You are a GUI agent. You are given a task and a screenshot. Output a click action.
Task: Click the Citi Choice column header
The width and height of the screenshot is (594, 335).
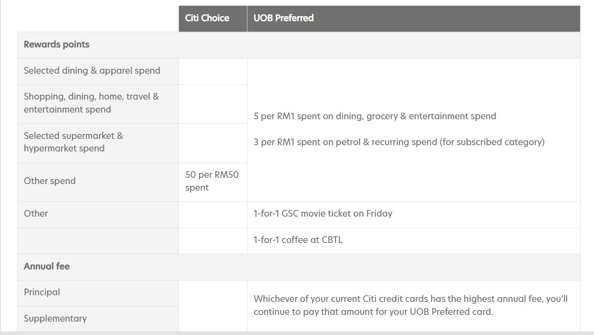pyautogui.click(x=207, y=18)
